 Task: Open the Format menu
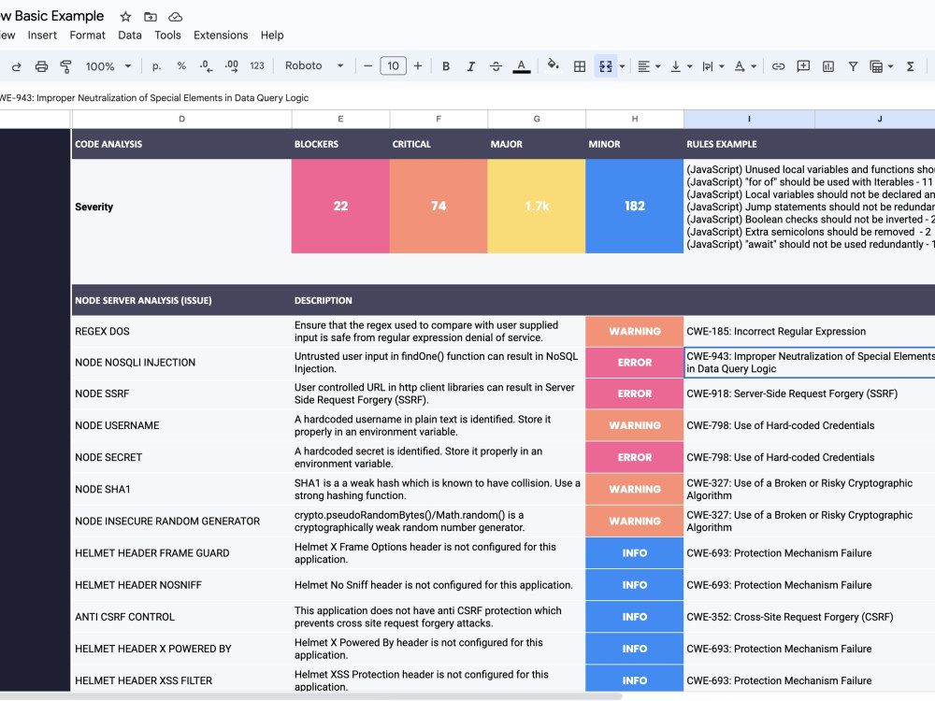tap(87, 36)
